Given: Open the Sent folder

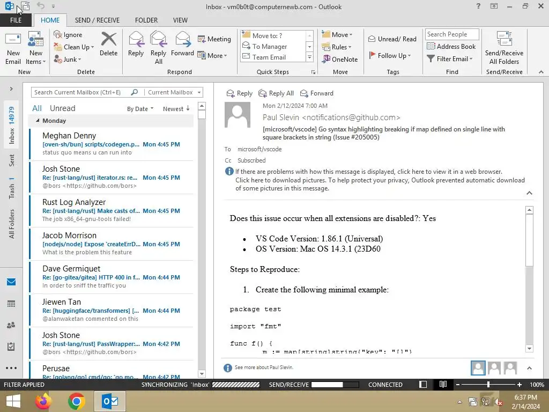Looking at the screenshot, I should point(12,160).
